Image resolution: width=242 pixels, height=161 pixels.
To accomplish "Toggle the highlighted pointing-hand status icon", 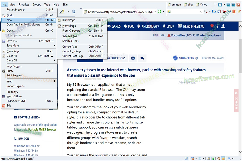I will click(223, 158).
